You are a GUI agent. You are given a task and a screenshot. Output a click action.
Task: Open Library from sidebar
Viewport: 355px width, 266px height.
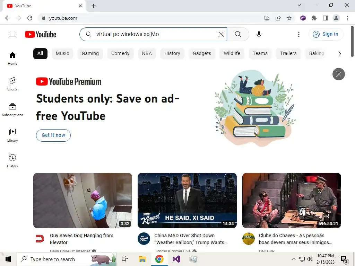click(12, 135)
